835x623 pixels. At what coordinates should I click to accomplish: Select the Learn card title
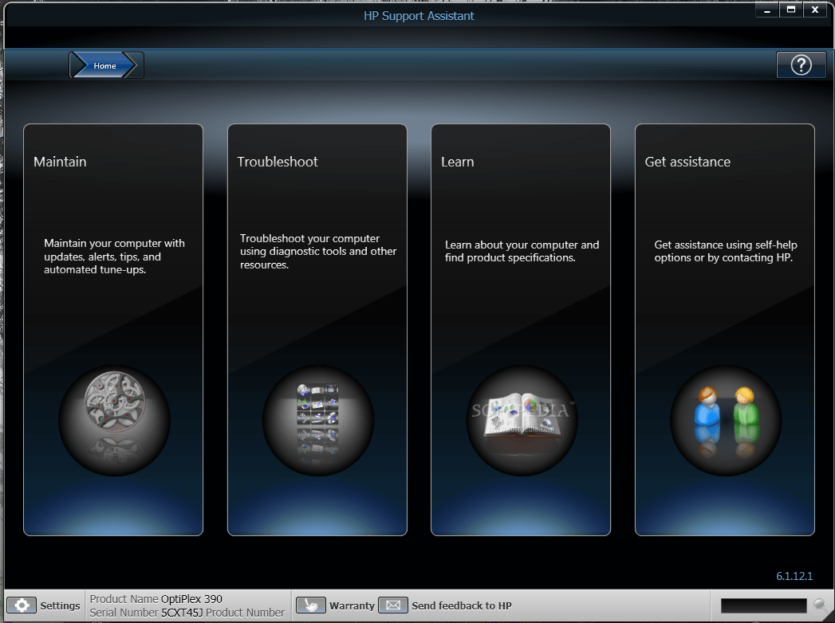(458, 162)
